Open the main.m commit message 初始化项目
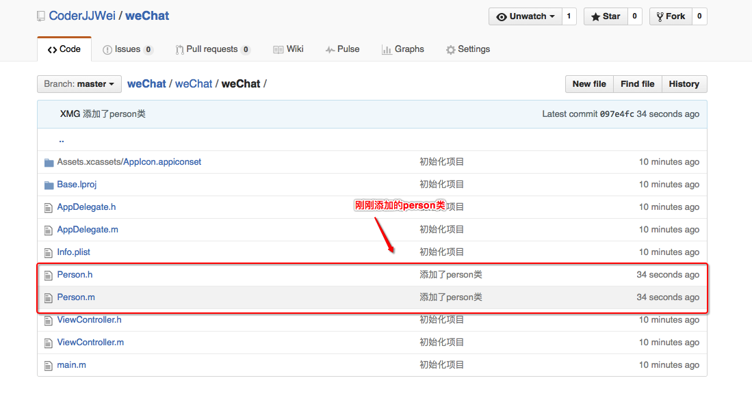 pos(442,364)
